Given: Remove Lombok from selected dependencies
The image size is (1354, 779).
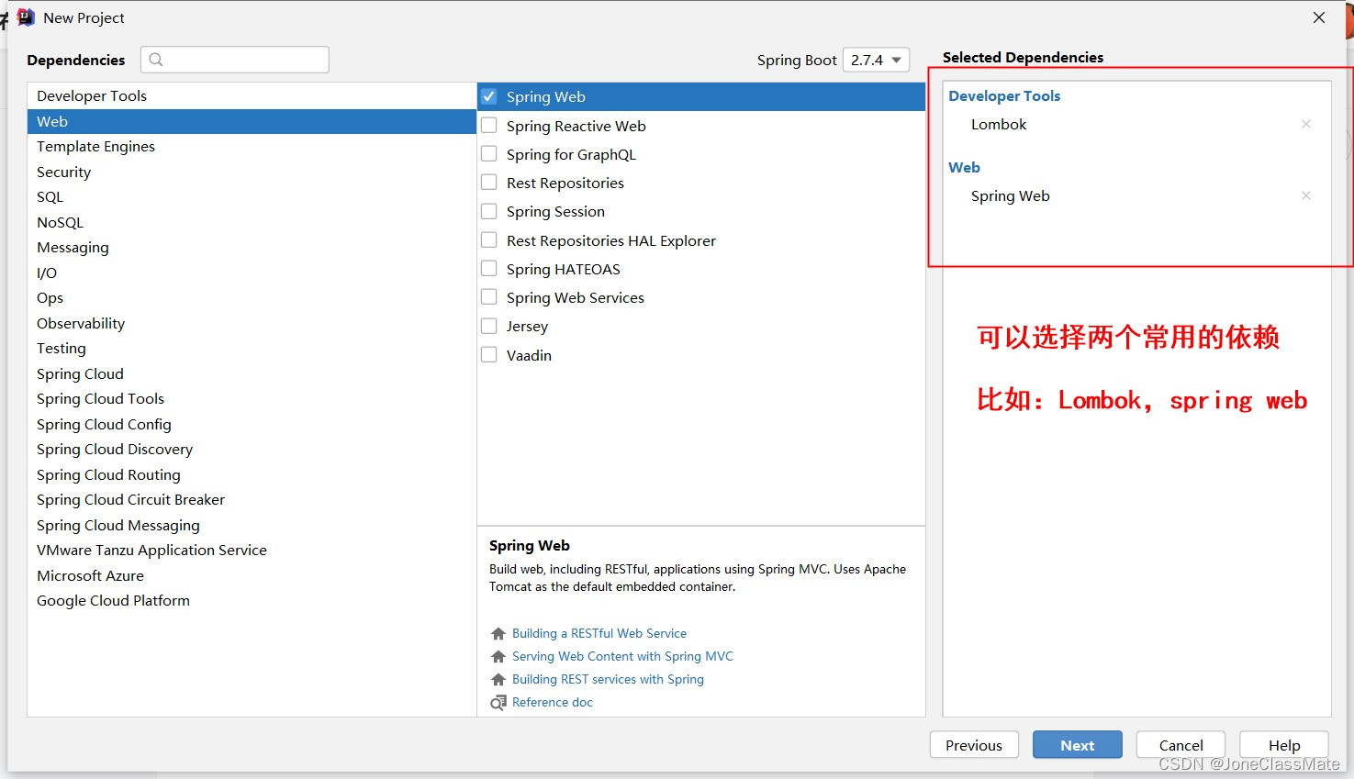Looking at the screenshot, I should 1306,124.
